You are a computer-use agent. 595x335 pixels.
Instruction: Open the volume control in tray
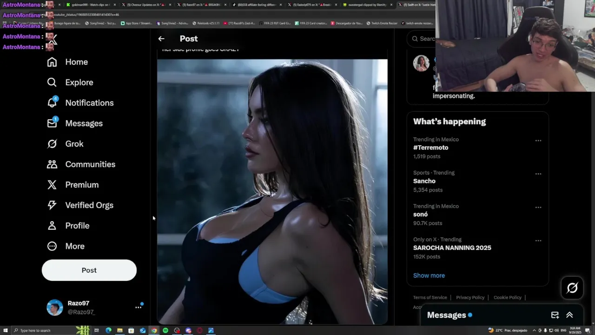(556, 330)
